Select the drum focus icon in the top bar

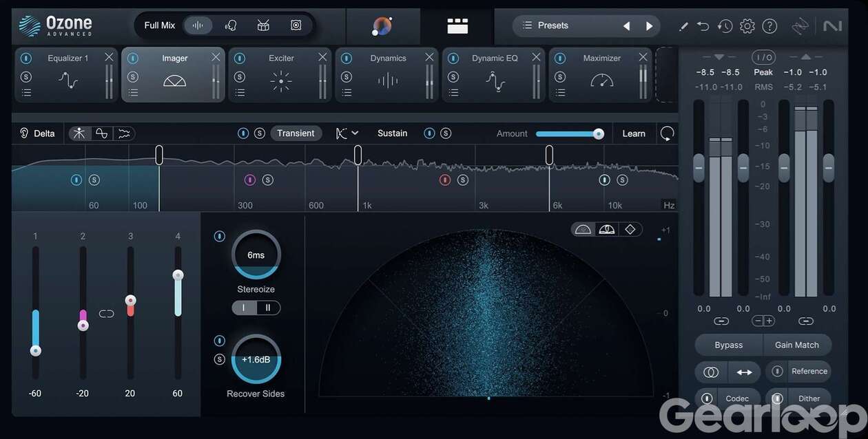coord(263,25)
